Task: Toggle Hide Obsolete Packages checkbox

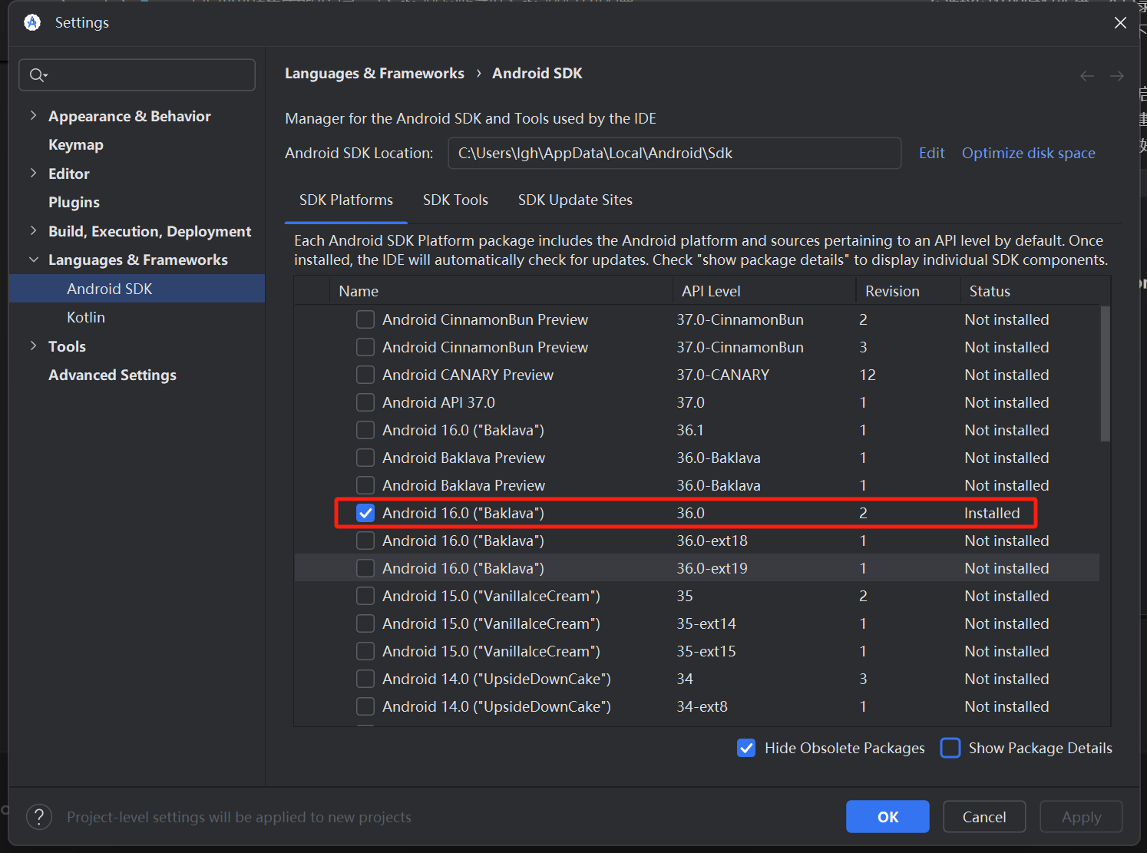Action: 746,748
